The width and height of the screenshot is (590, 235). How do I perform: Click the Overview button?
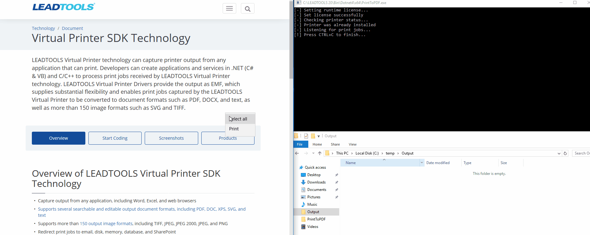58,138
